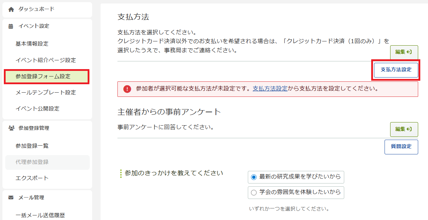Viewport: 428px width, 220px height.
Task: Choose the 学会の雰囲気を体験したいから radio option
Action: (x=254, y=192)
